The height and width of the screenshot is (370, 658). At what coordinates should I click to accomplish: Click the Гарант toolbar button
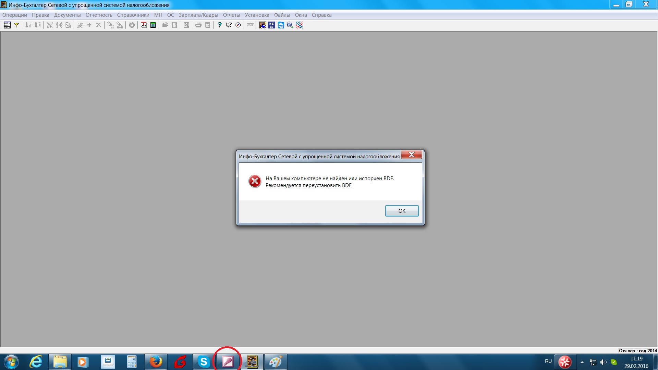point(250,25)
